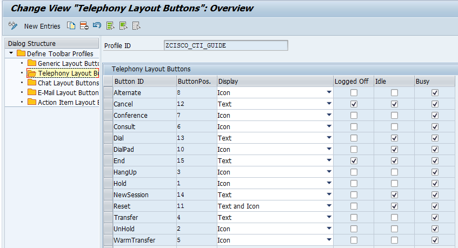This screenshot has width=458, height=248.
Task: Click the Button ID column header
Action: (x=129, y=82)
